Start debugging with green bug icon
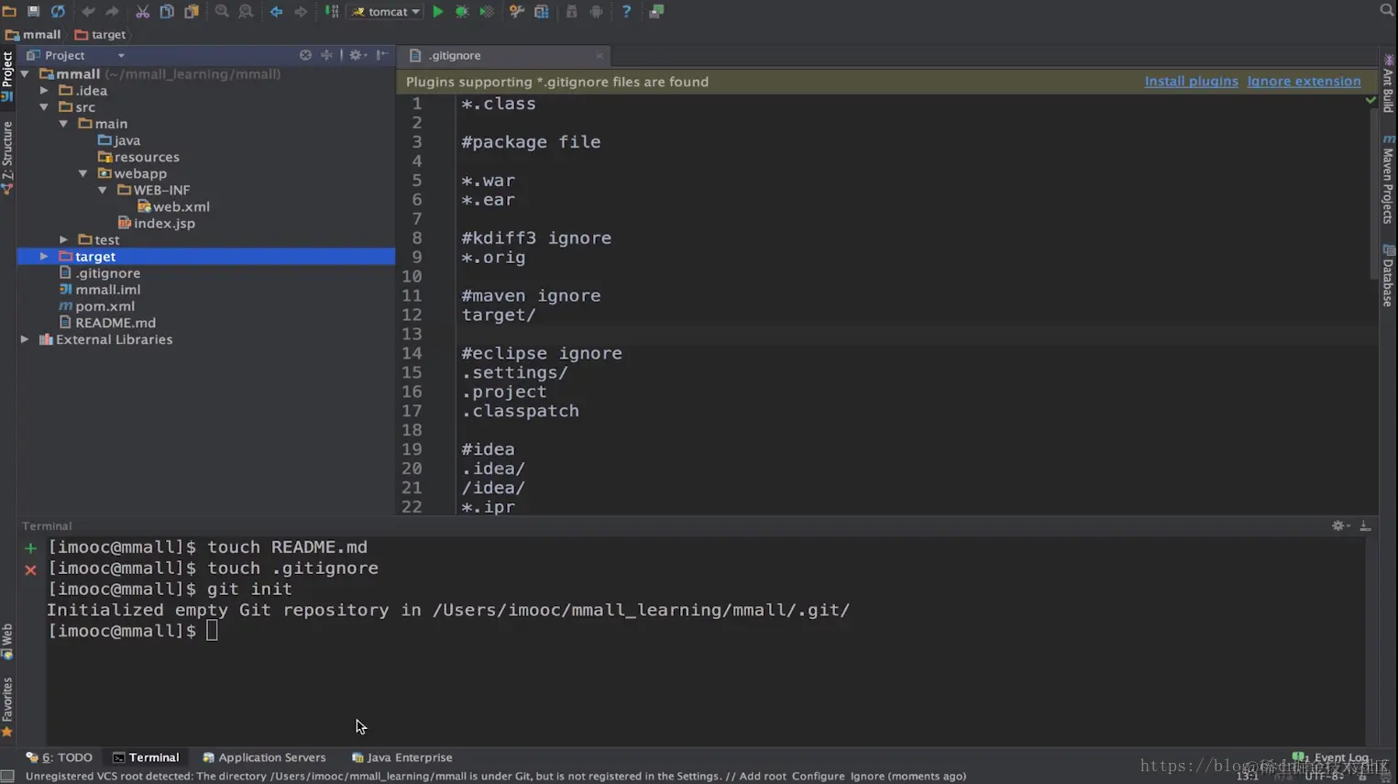This screenshot has height=784, width=1398. pyautogui.click(x=462, y=11)
